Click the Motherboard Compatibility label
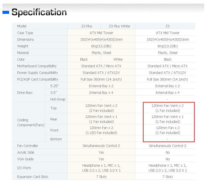Viewport: 210px width, 186px height. pyautogui.click(x=37, y=66)
